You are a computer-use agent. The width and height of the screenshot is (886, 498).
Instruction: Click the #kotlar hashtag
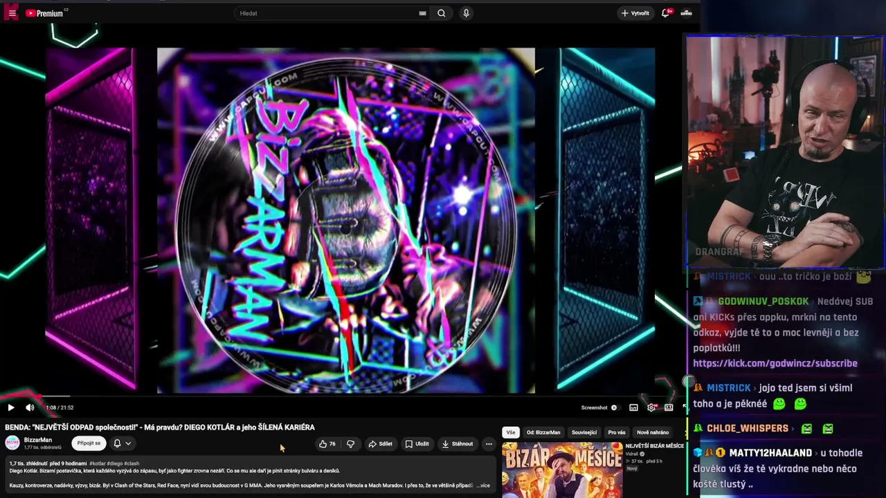tap(97, 463)
